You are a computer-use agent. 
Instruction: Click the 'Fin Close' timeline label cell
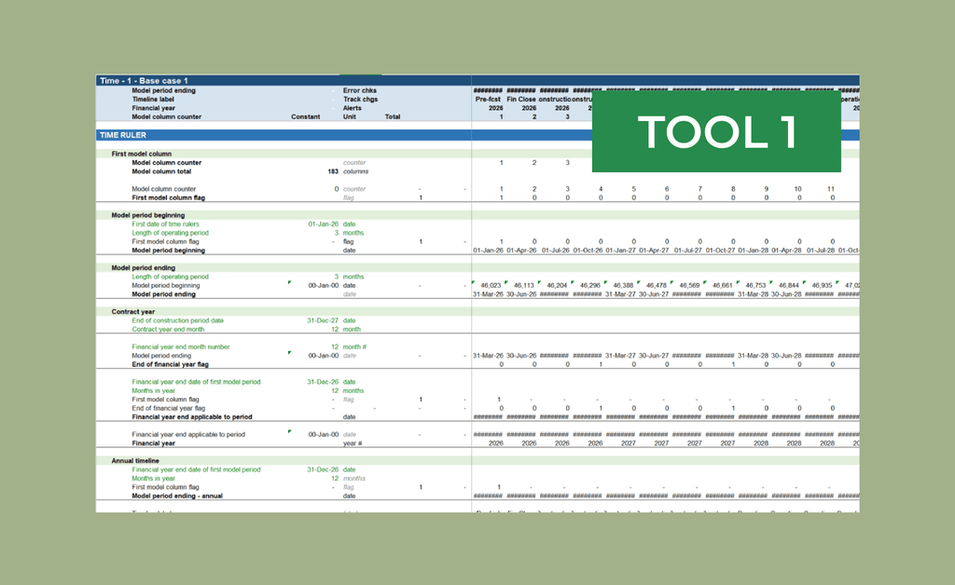coord(520,99)
